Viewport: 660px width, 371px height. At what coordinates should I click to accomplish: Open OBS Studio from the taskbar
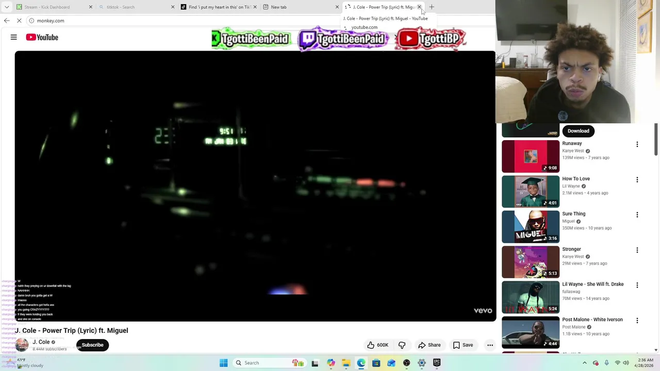click(x=406, y=363)
